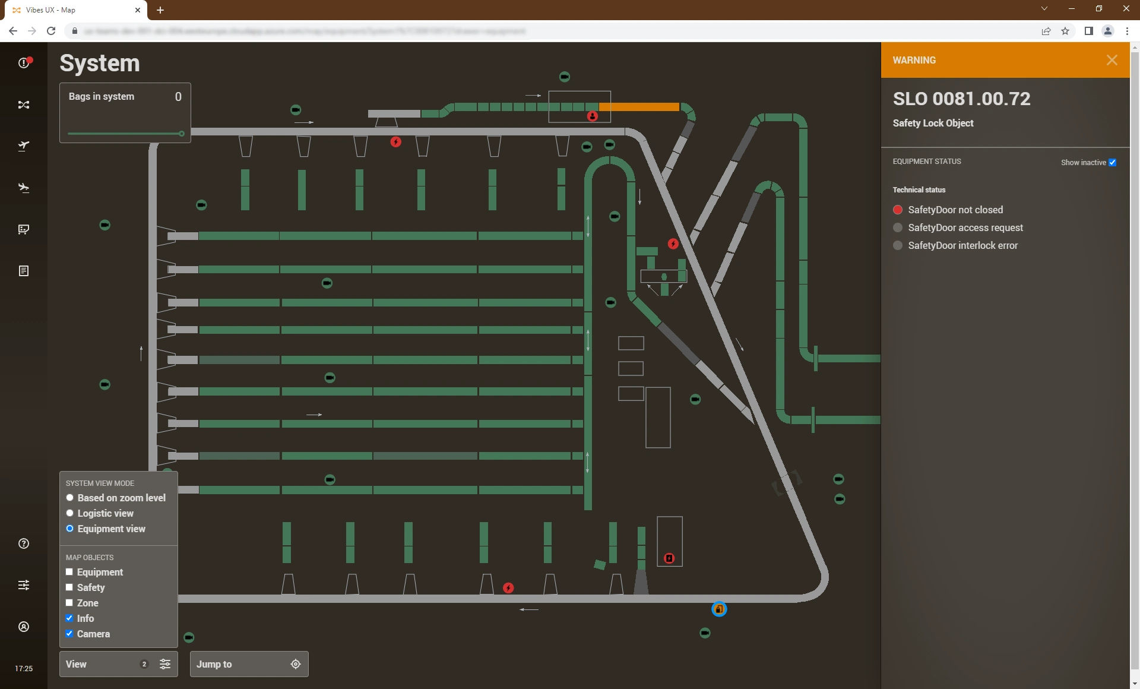The width and height of the screenshot is (1140, 689).
Task: Drag the bags in system progress slider
Action: click(x=182, y=132)
